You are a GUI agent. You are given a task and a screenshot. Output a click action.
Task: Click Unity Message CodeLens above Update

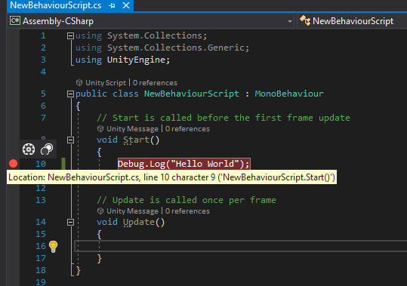[132, 211]
